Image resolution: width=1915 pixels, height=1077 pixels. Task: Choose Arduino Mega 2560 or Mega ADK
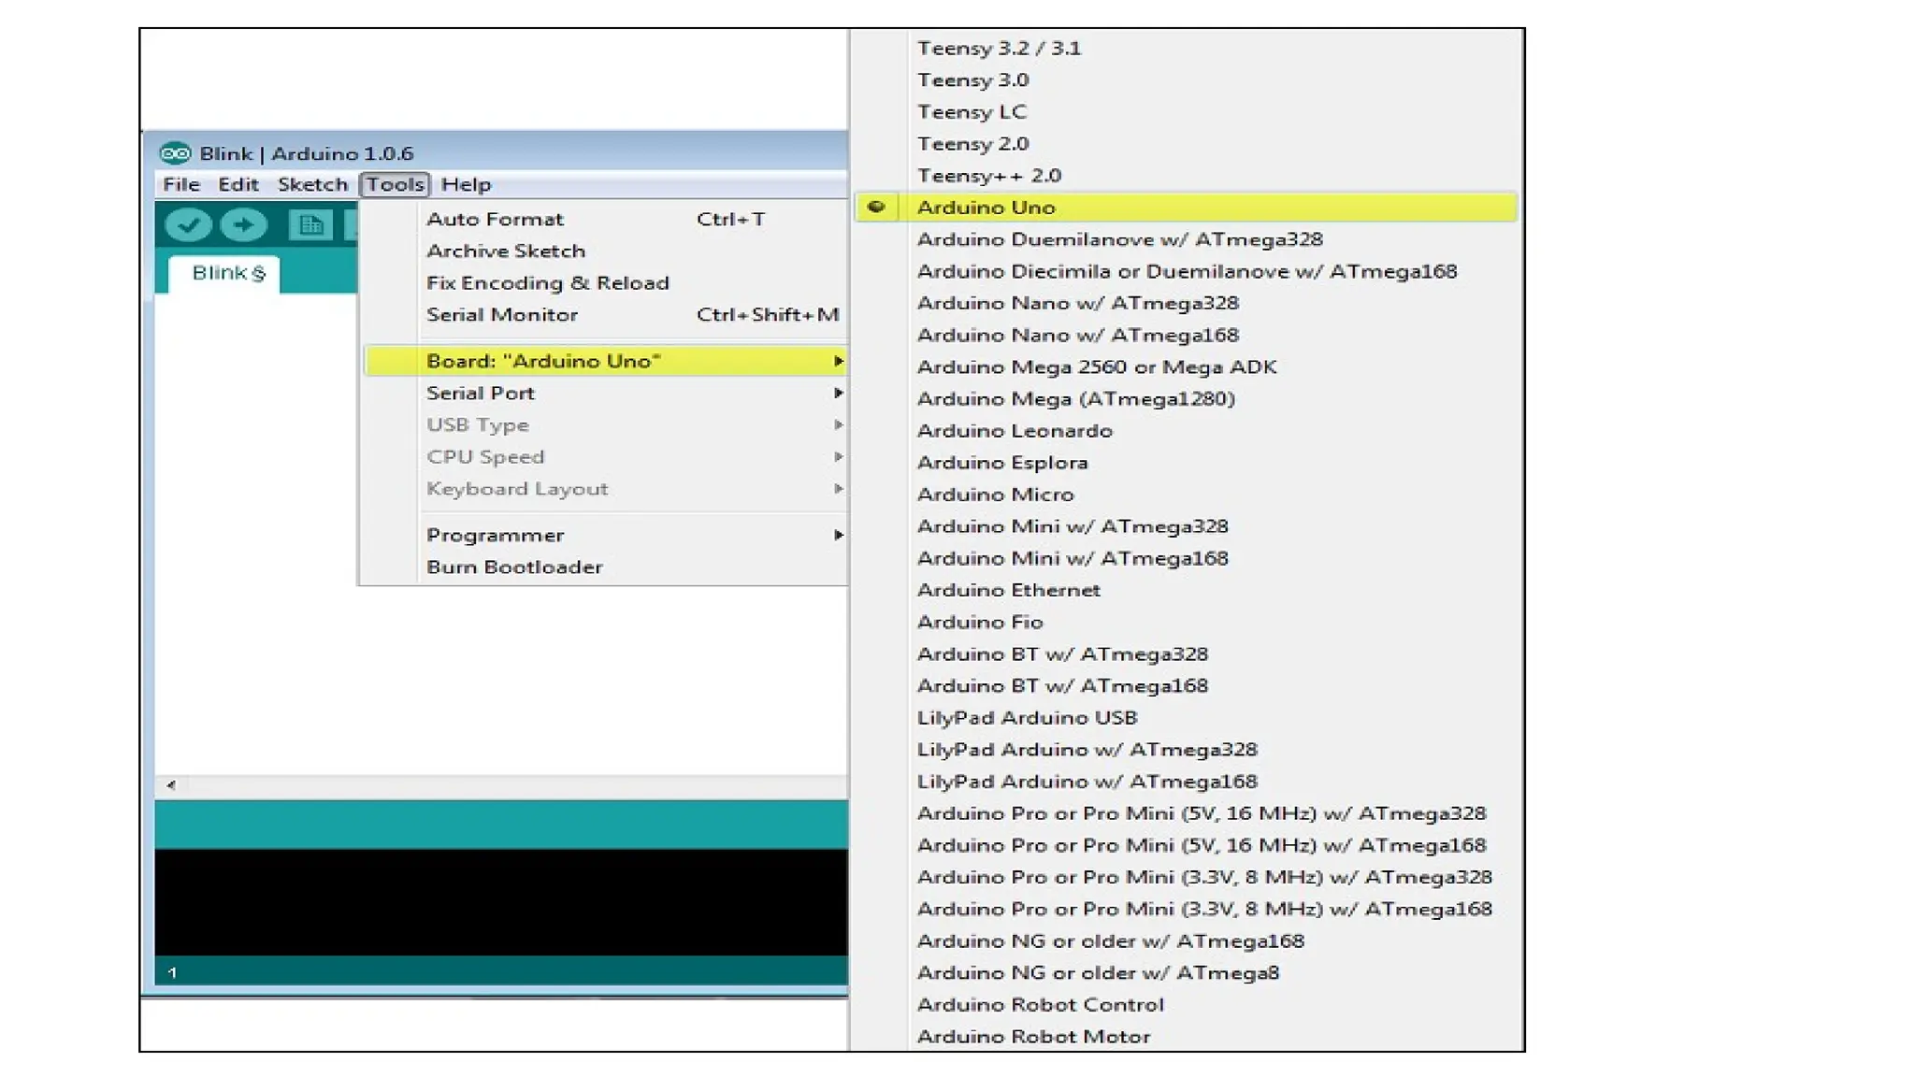(x=1096, y=367)
